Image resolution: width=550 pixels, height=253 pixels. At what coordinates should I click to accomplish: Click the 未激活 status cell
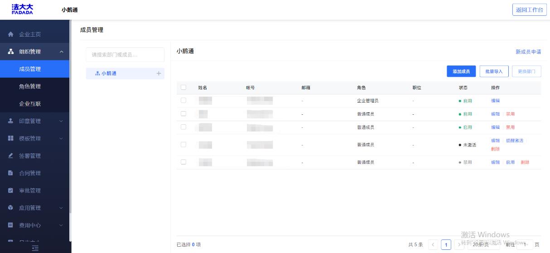[x=468, y=145]
